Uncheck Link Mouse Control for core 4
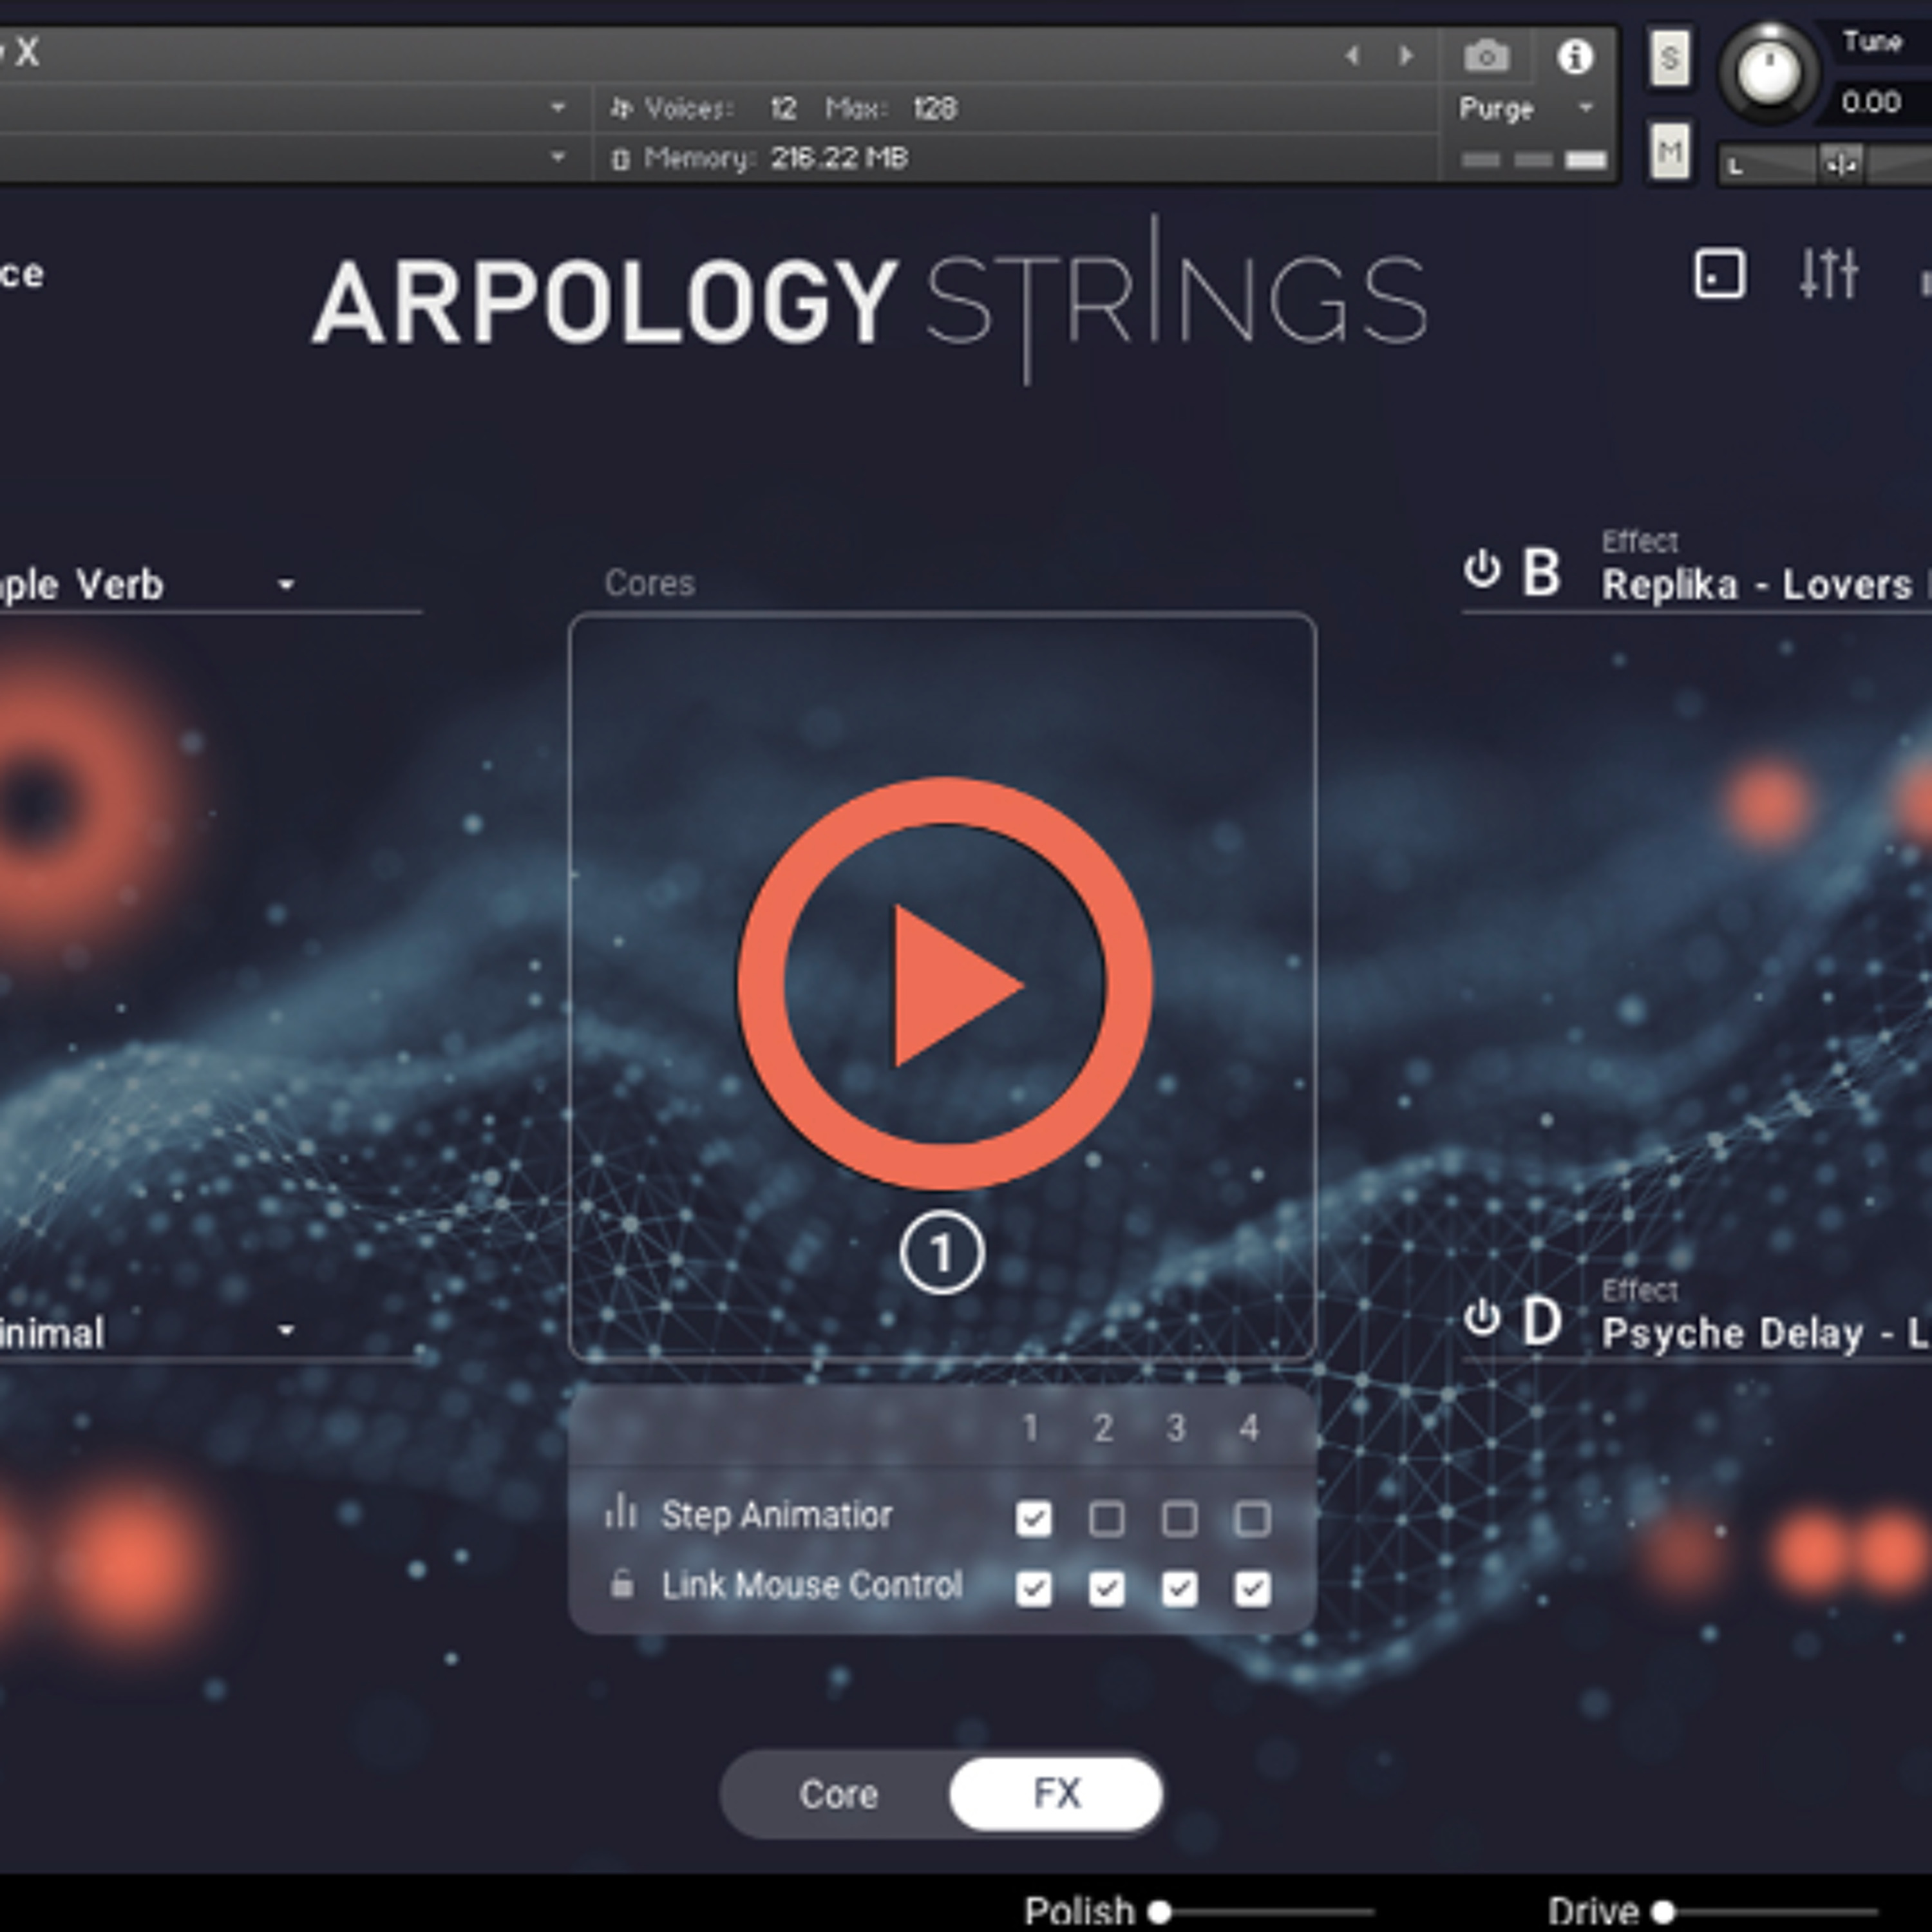The width and height of the screenshot is (1932, 1932). (1252, 1589)
